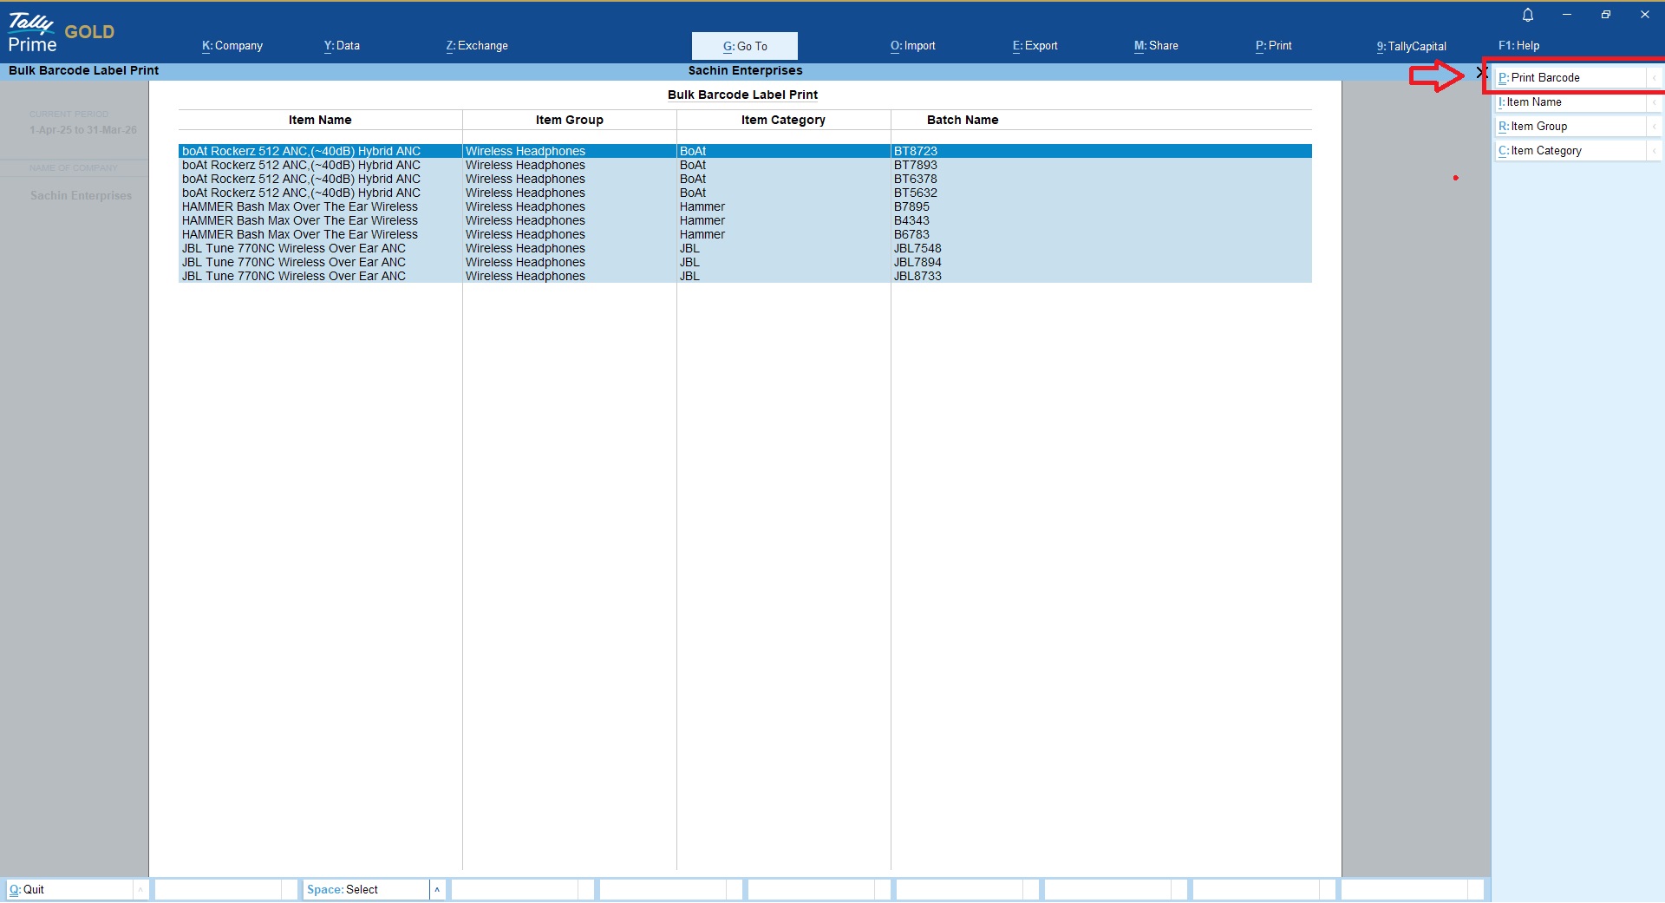Expand arrow beside Item Group filter

(1655, 127)
